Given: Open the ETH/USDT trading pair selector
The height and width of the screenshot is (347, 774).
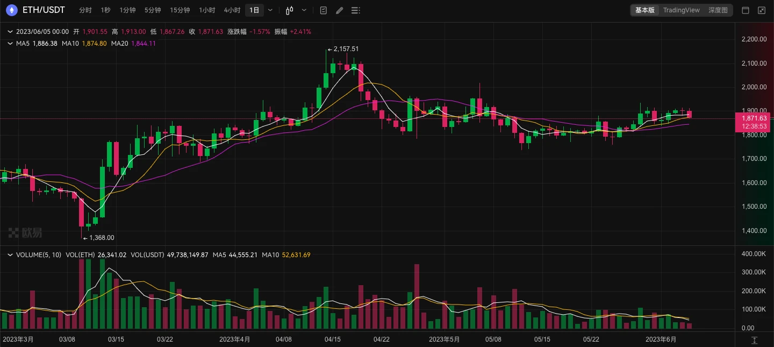Looking at the screenshot, I should click(x=44, y=10).
